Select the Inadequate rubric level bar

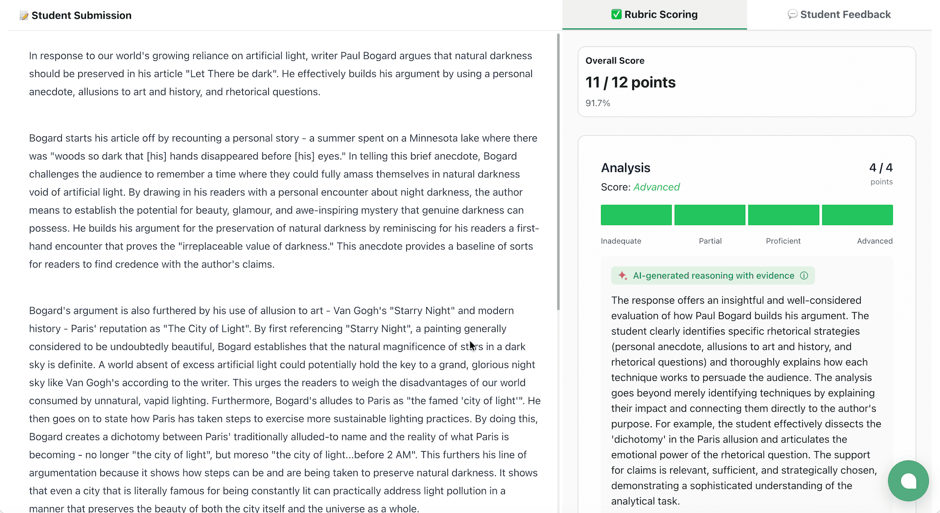coord(636,215)
